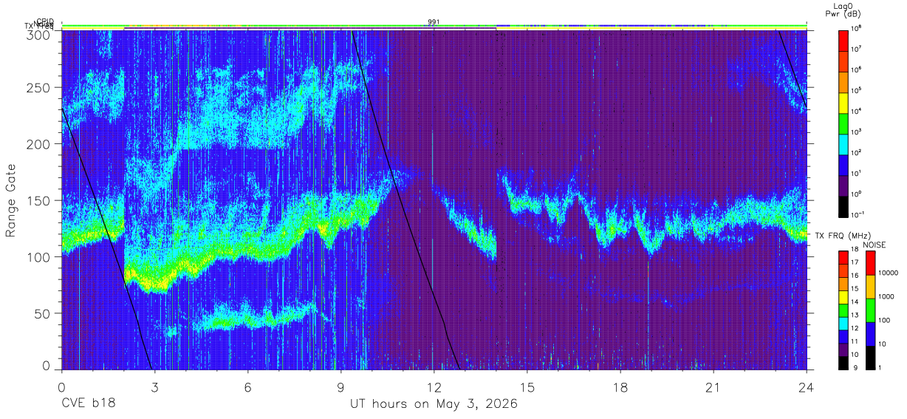Click the top 10^8 label on power colorbar
Screen dimensions: 907x419
tap(857, 28)
